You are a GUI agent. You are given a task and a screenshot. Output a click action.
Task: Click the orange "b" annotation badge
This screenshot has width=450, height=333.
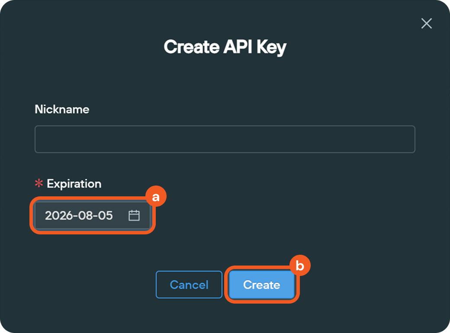point(300,266)
